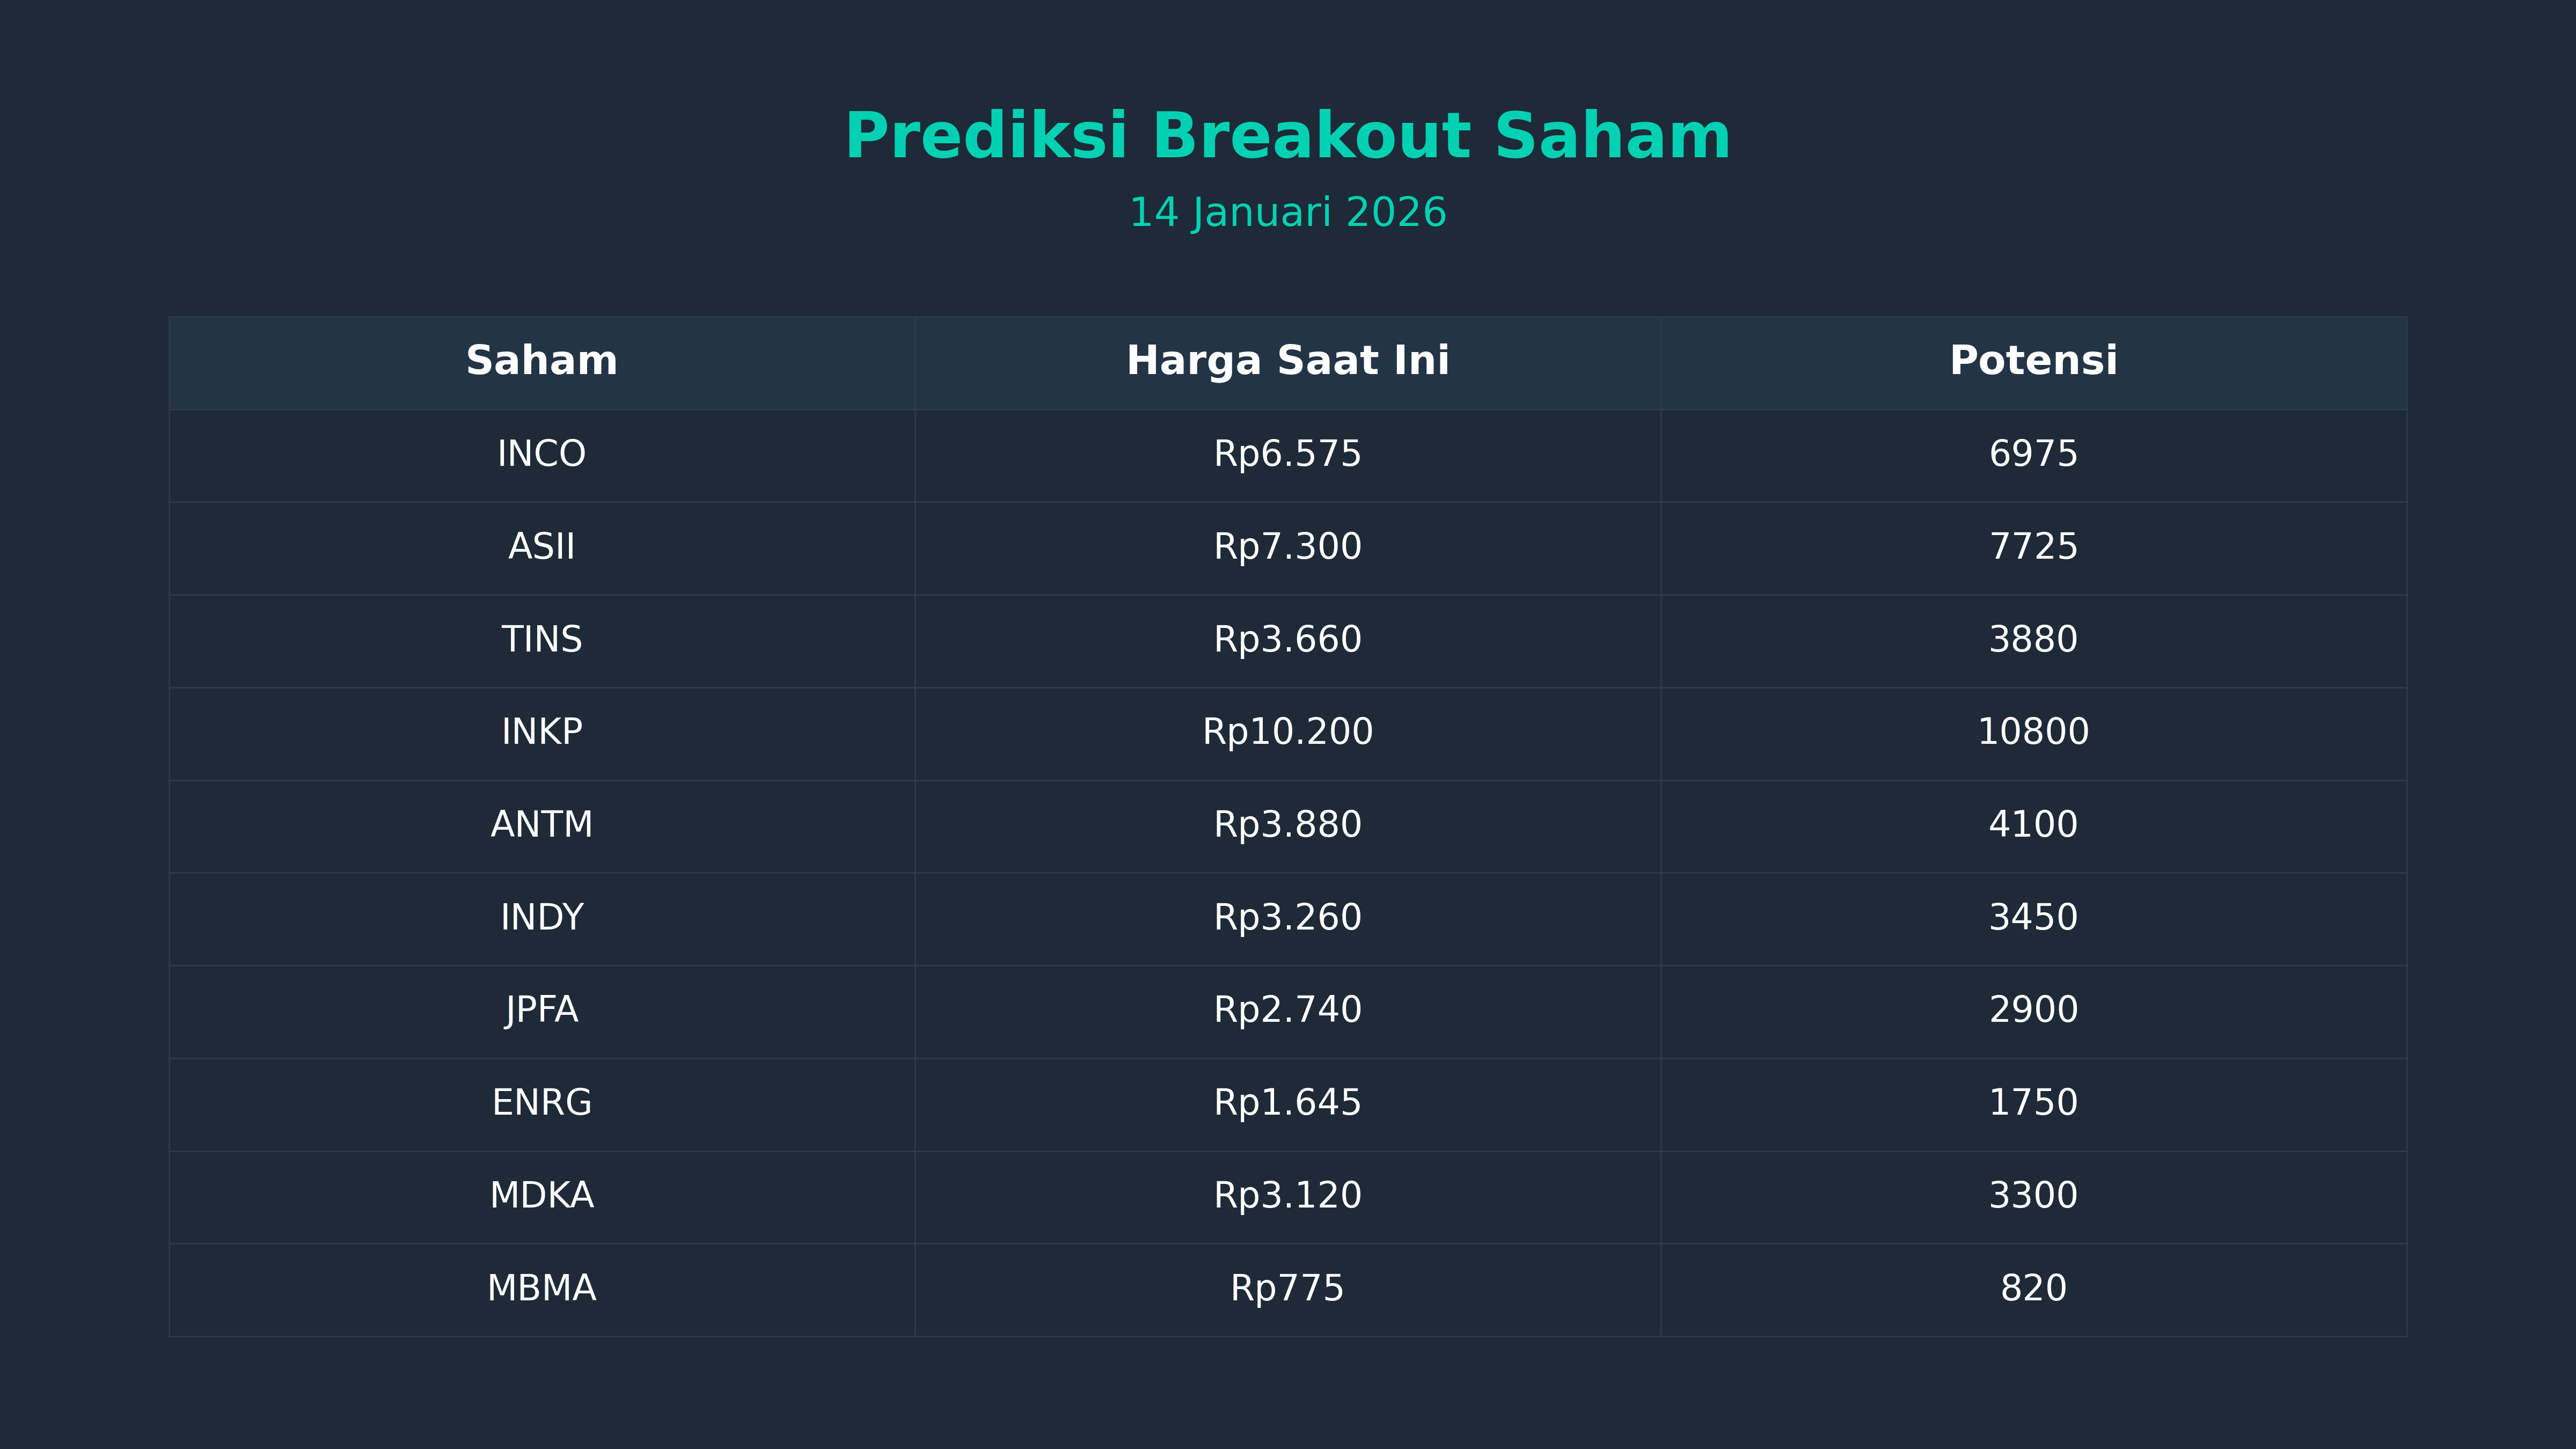The height and width of the screenshot is (1449, 2576).
Task: Select the 14 Januari 2026 date text
Action: [1287, 213]
